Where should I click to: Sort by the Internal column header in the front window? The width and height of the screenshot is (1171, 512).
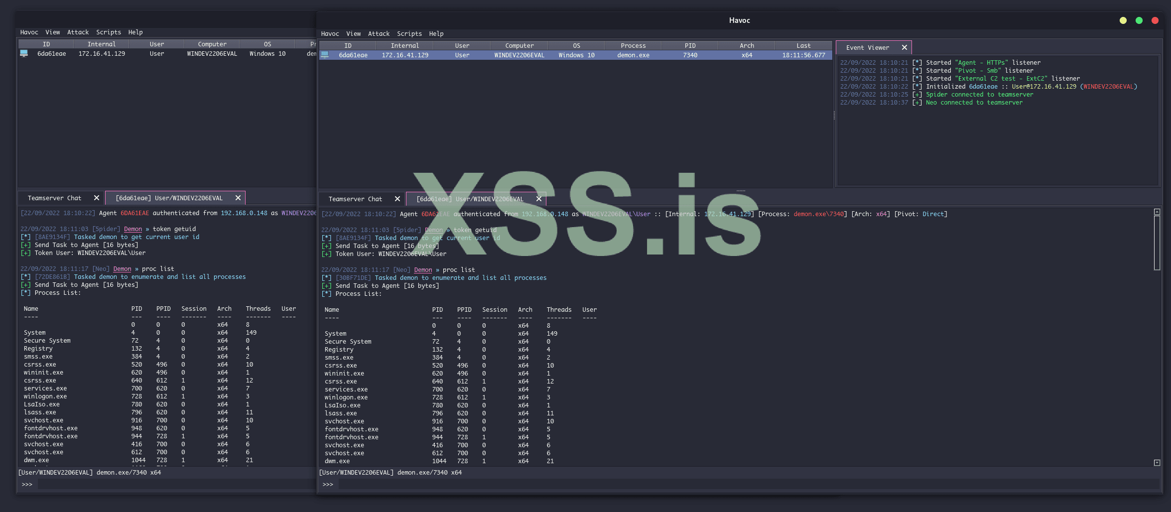coord(404,46)
